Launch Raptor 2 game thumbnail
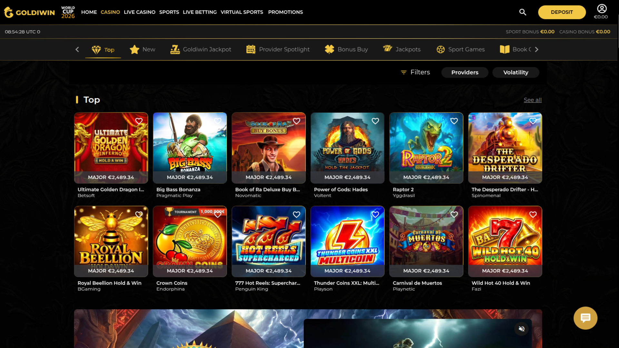Viewport: 619px width, 348px height. [x=426, y=148]
